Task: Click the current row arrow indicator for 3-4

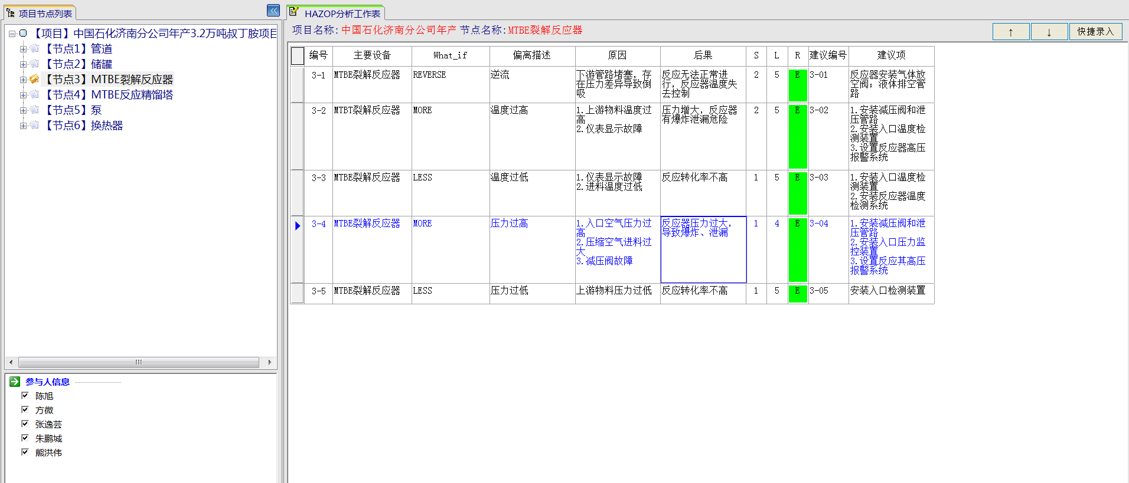Action: pos(298,225)
